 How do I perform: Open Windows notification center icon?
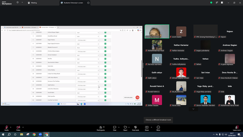pos(239,134)
